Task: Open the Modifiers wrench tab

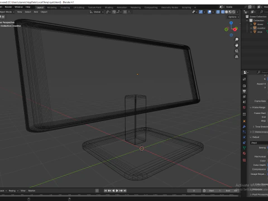Action: click(245, 127)
